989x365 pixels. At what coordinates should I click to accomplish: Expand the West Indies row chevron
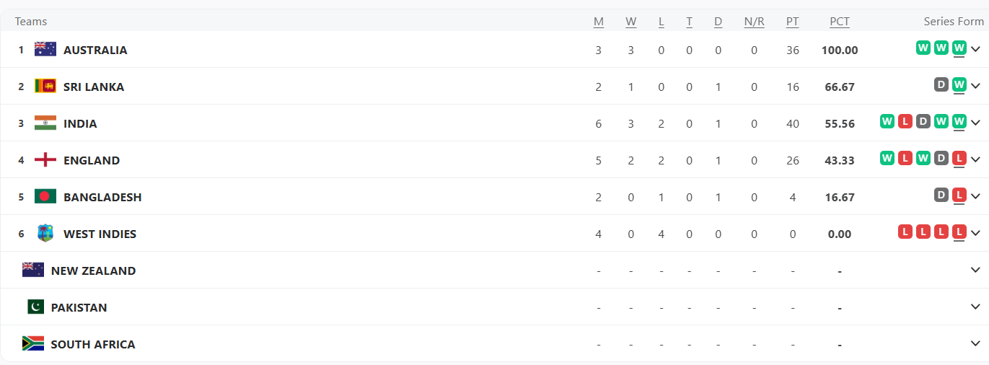[x=976, y=234]
